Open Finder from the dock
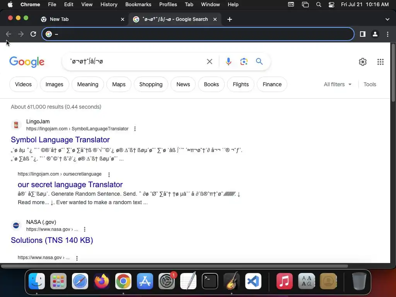396x297 pixels. point(37,281)
